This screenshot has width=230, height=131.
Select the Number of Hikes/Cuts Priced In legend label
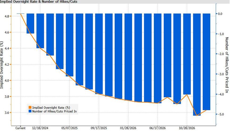click(55, 111)
